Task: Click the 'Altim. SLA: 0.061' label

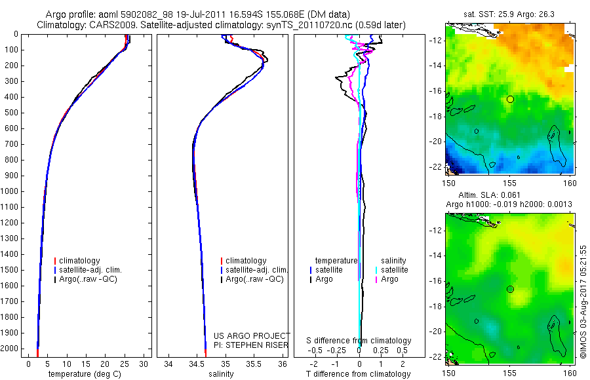Action: click(489, 195)
